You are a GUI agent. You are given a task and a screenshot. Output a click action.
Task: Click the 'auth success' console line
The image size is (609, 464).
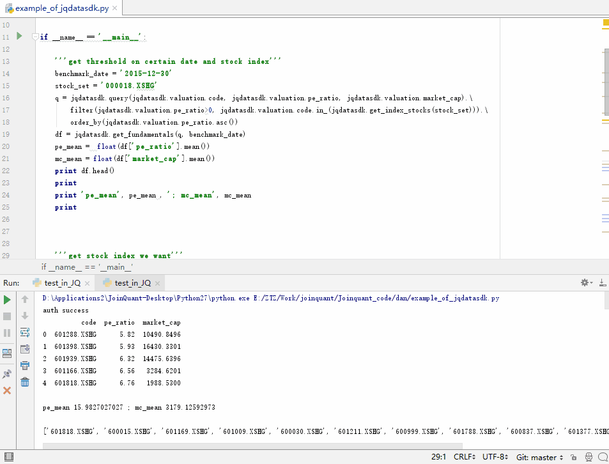click(x=66, y=310)
